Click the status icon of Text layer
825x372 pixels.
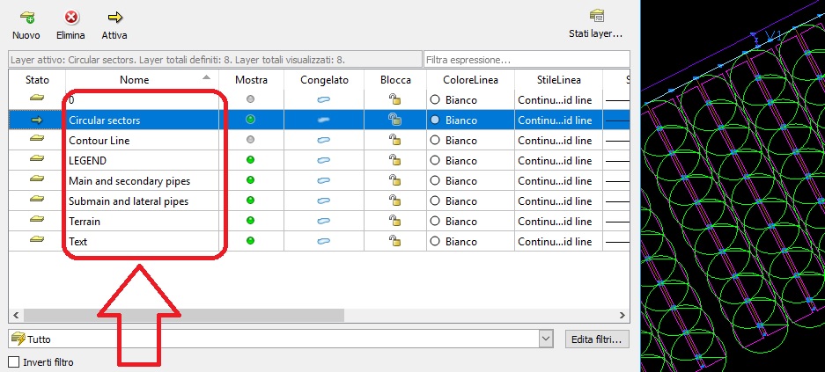[x=37, y=240]
